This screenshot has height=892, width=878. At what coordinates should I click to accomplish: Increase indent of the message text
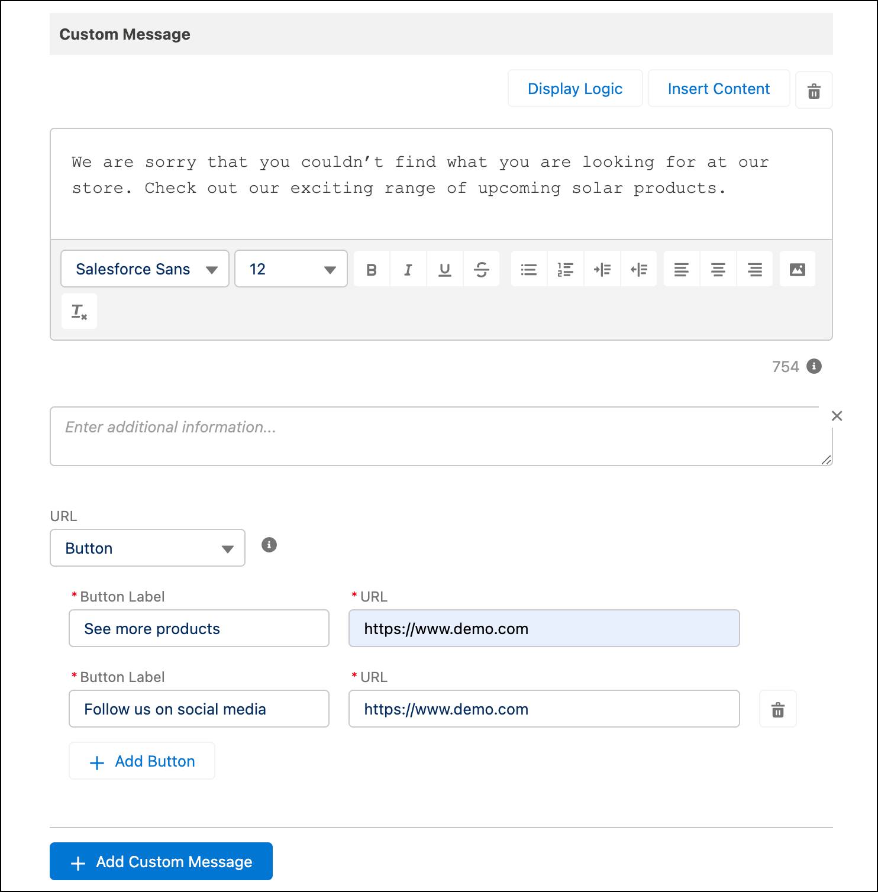coord(602,269)
